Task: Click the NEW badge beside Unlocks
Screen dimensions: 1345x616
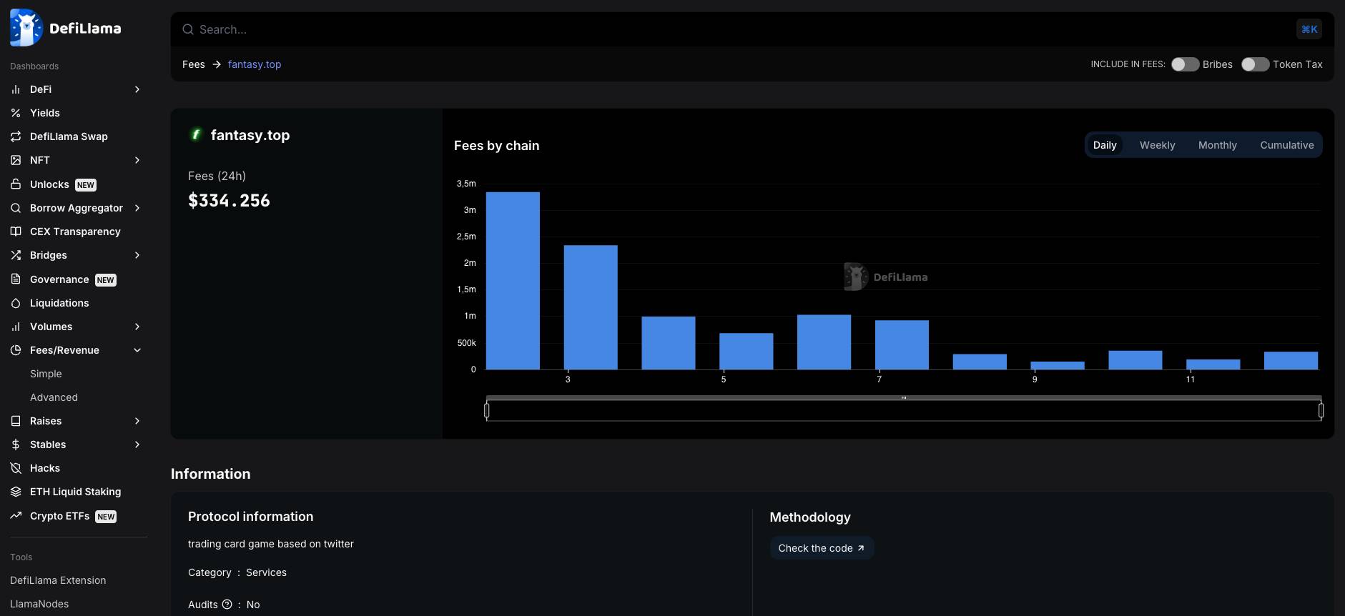Action: 86,185
